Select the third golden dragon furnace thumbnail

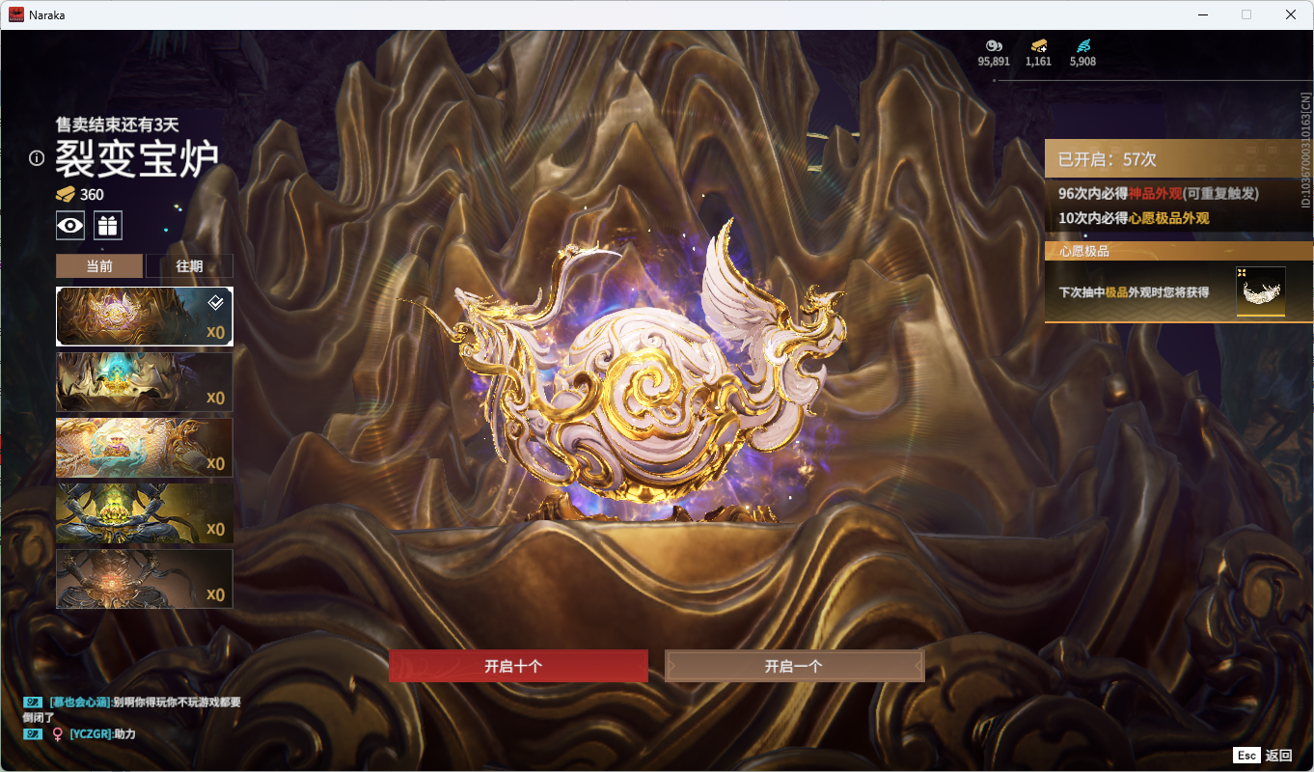pos(145,448)
